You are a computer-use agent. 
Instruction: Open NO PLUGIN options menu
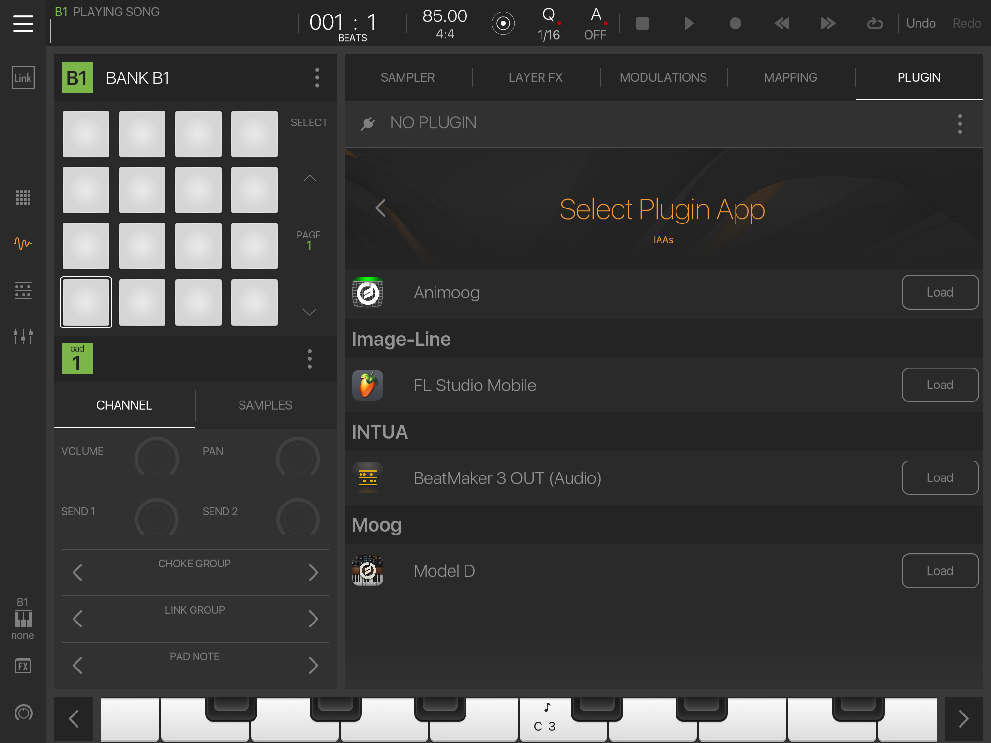tap(960, 124)
